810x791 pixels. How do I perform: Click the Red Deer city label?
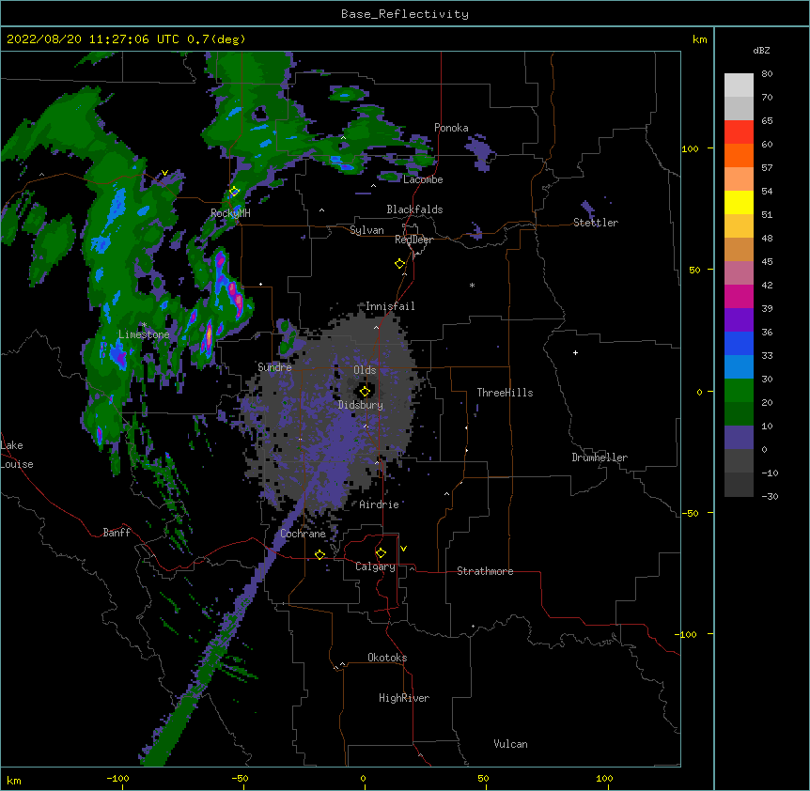(413, 240)
